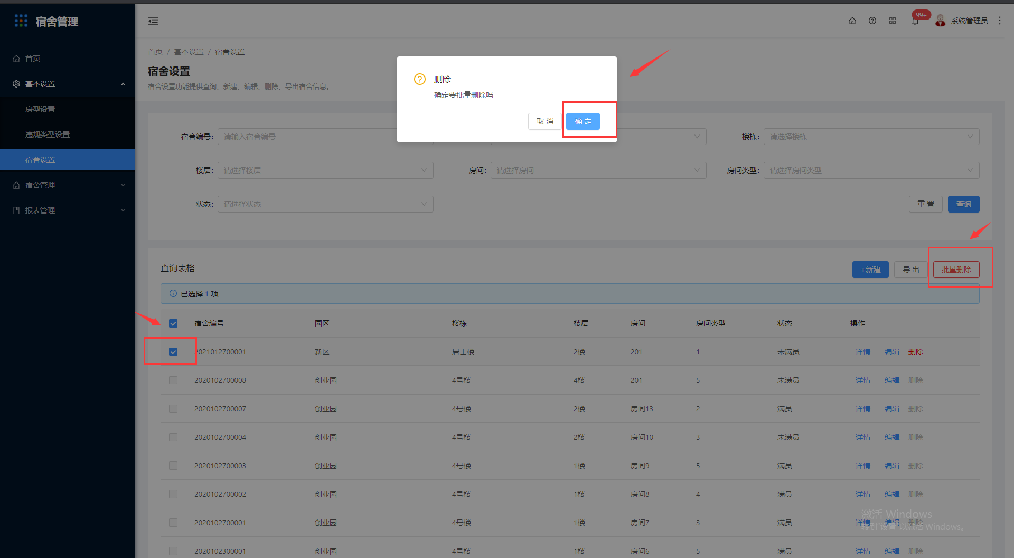This screenshot has height=558, width=1014.
Task: Confirm batch delete with 确定 button
Action: (583, 121)
